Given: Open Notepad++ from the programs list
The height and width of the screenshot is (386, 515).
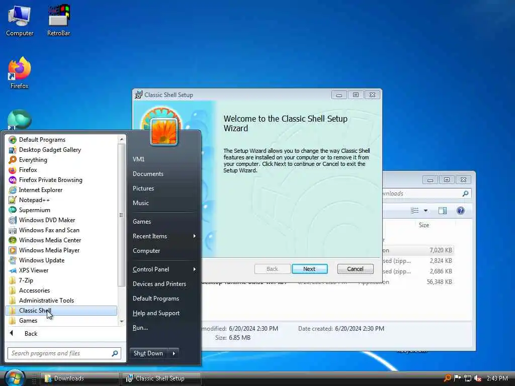Looking at the screenshot, I should 34,200.
